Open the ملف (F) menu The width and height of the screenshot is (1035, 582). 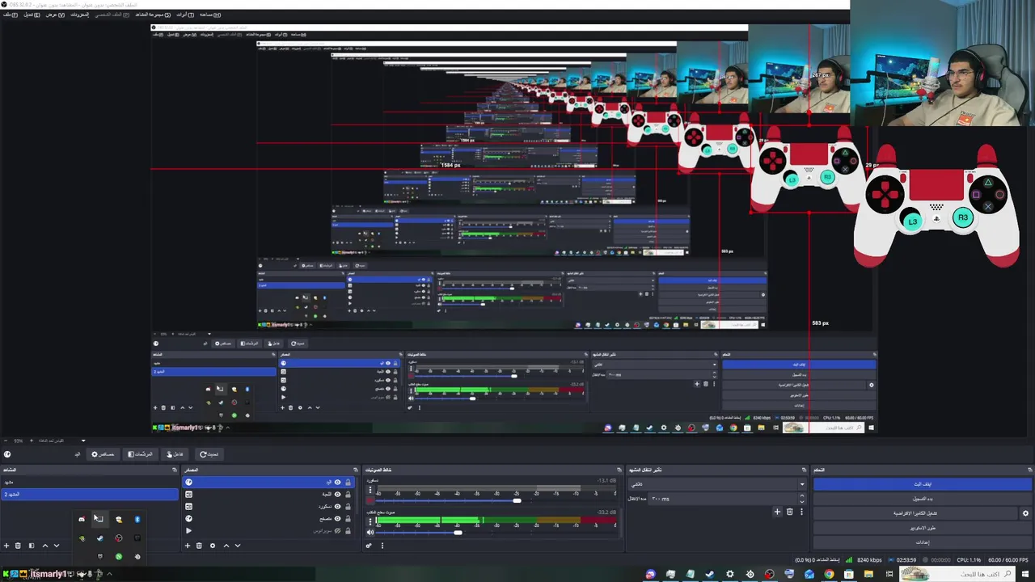coord(10,15)
